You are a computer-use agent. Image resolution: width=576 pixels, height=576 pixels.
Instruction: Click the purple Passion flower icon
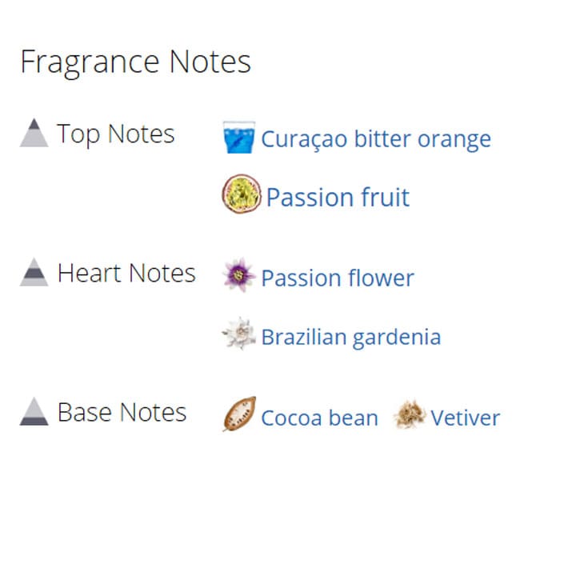tap(238, 276)
